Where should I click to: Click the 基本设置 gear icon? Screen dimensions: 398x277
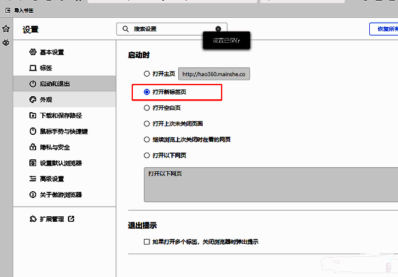33,52
